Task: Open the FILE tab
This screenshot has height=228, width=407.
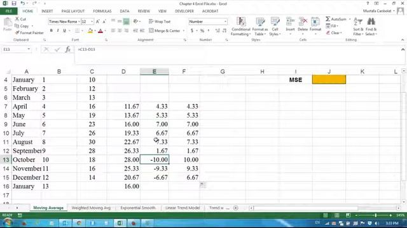Action: [8, 11]
